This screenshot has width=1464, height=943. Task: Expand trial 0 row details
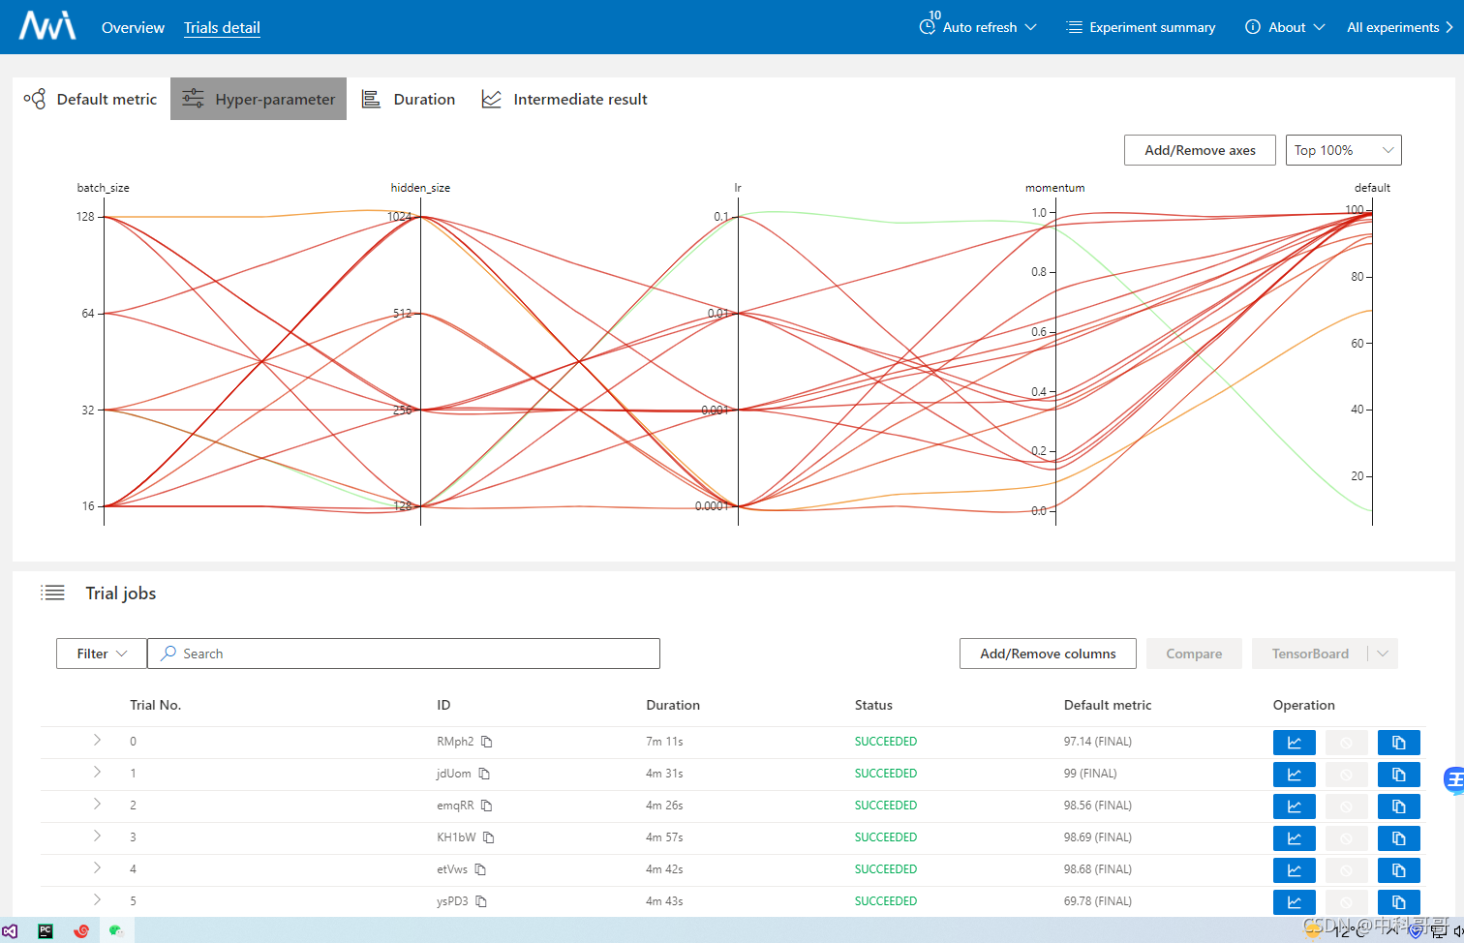point(97,741)
